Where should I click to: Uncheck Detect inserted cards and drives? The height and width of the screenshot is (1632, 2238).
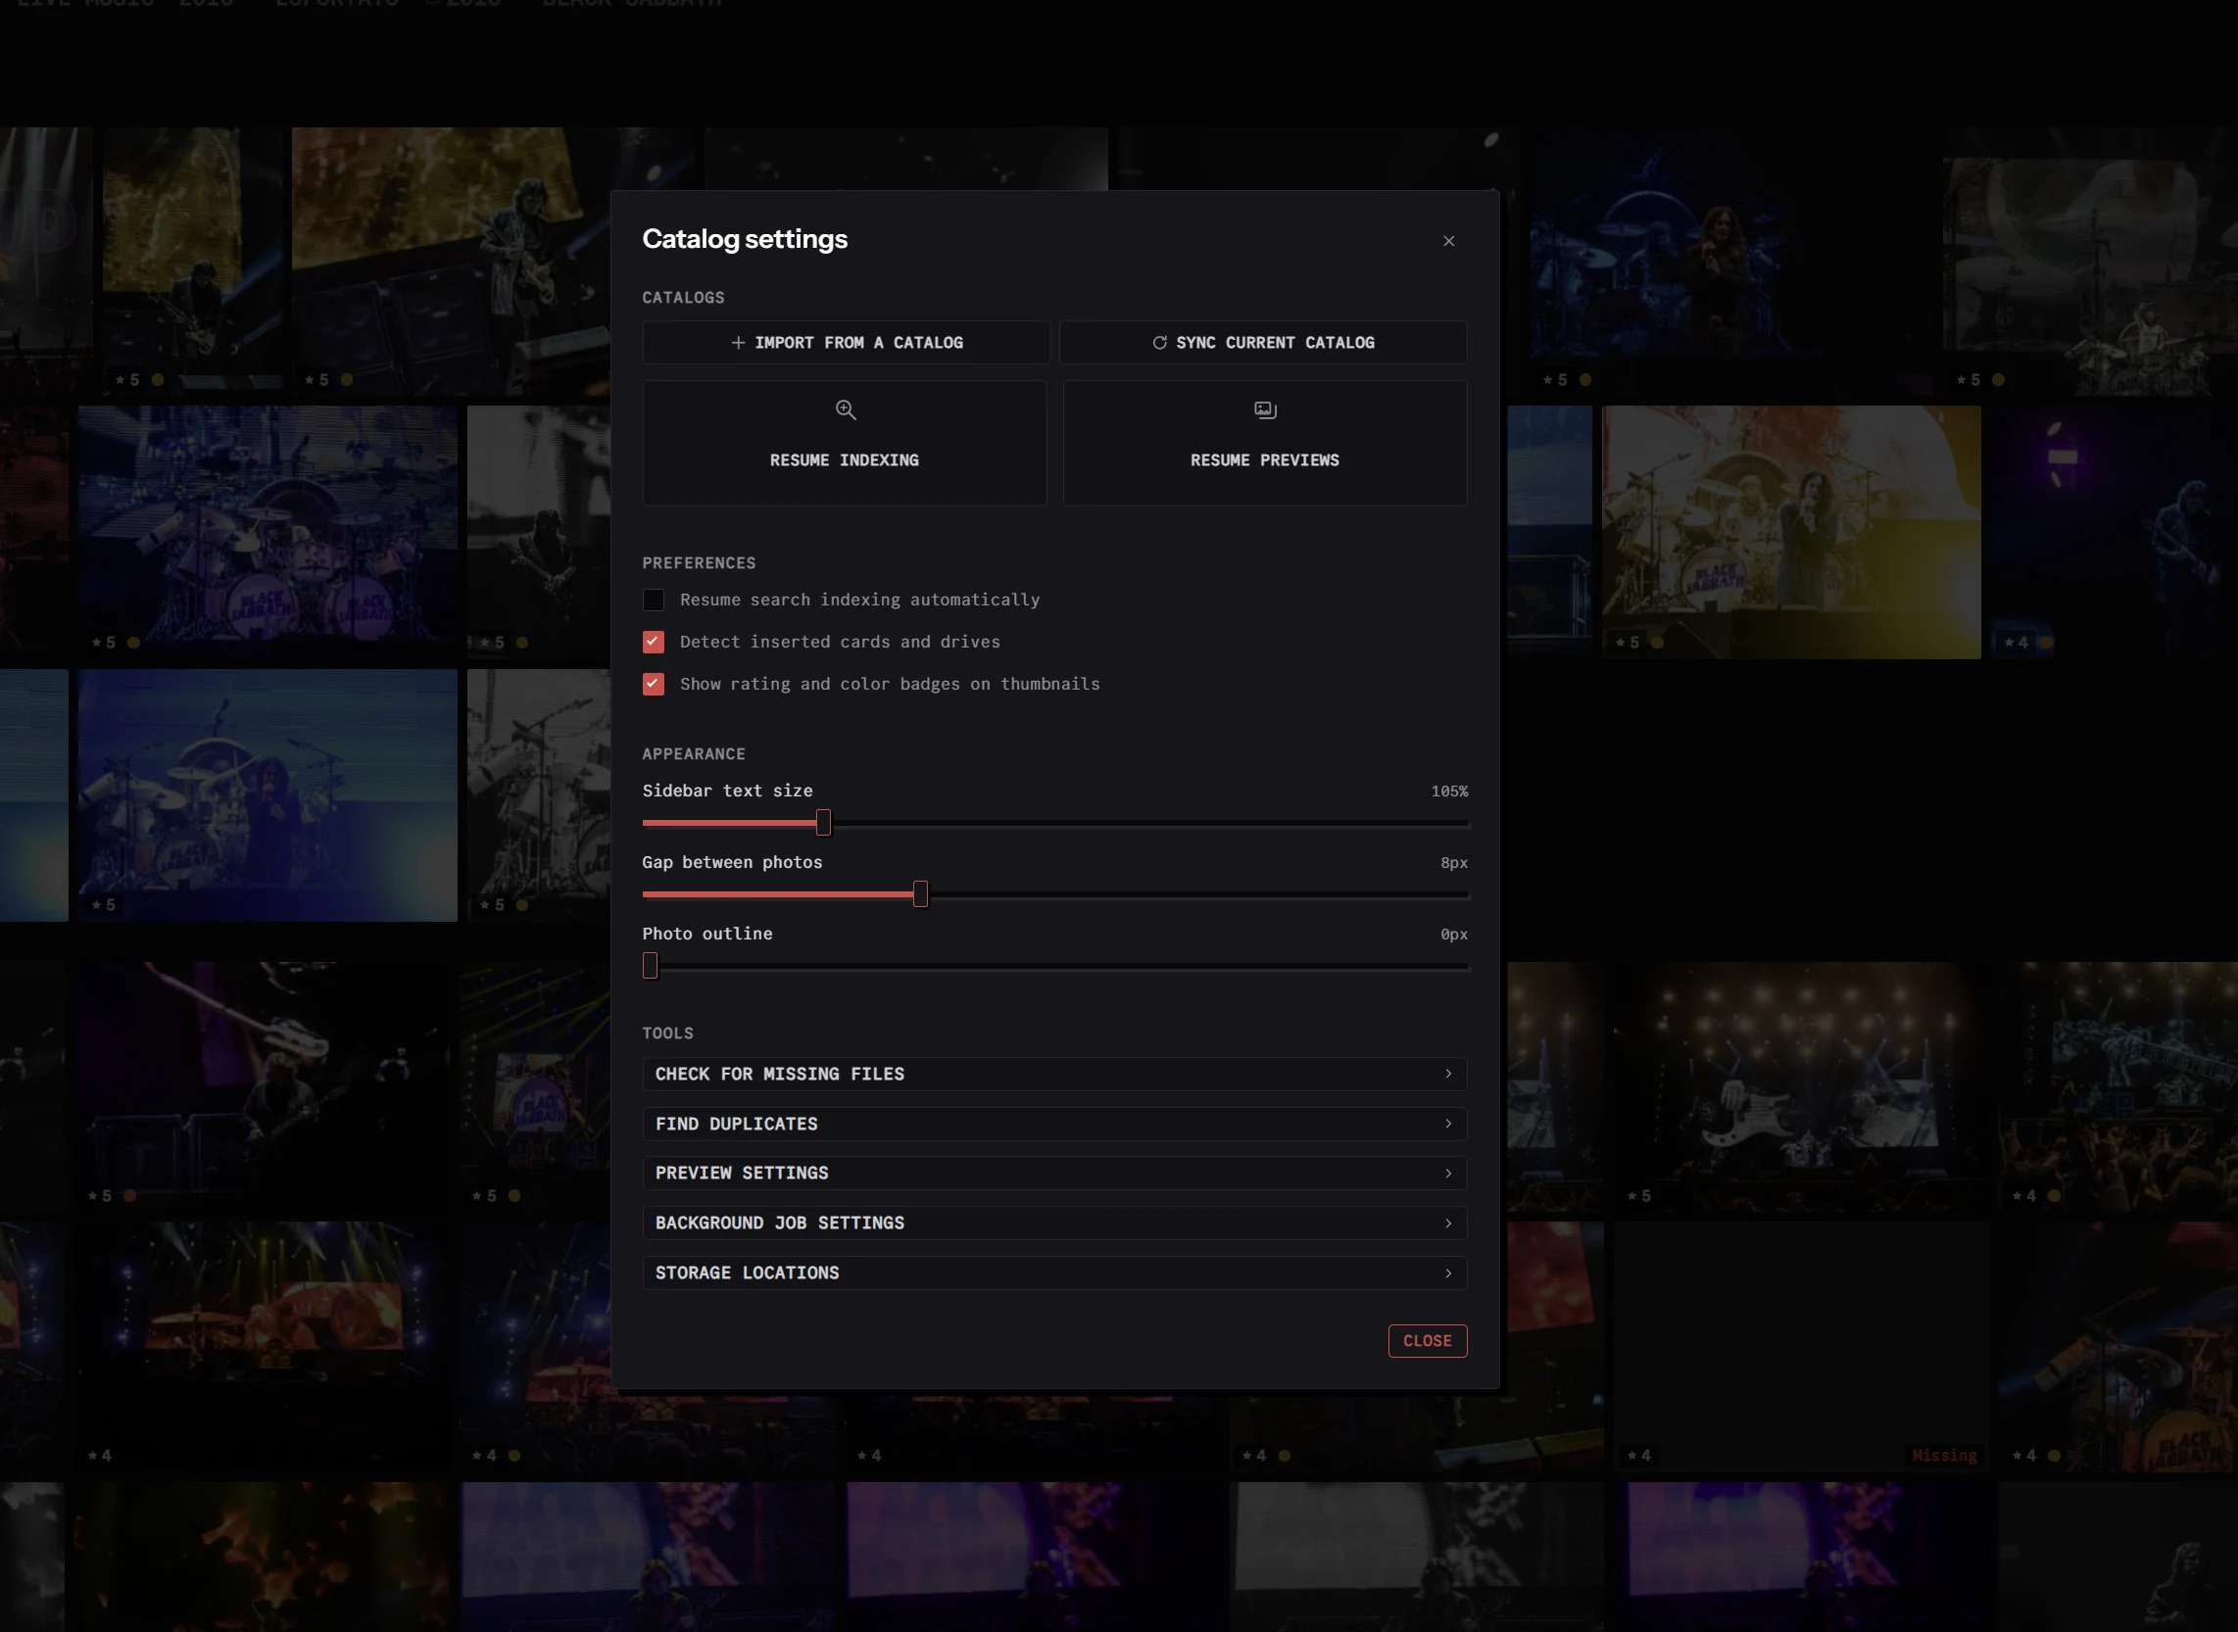(x=654, y=643)
